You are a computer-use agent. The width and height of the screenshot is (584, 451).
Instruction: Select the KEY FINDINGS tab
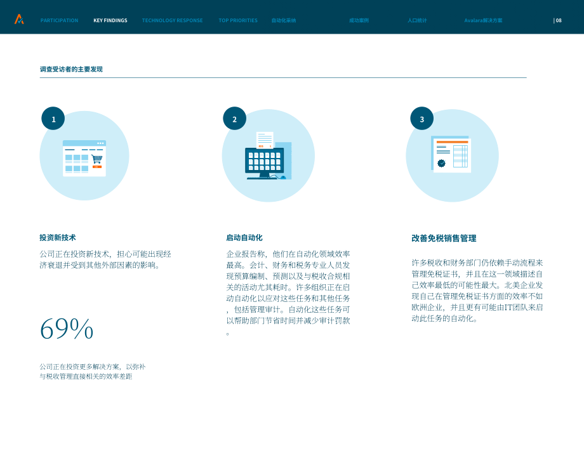[x=110, y=20]
